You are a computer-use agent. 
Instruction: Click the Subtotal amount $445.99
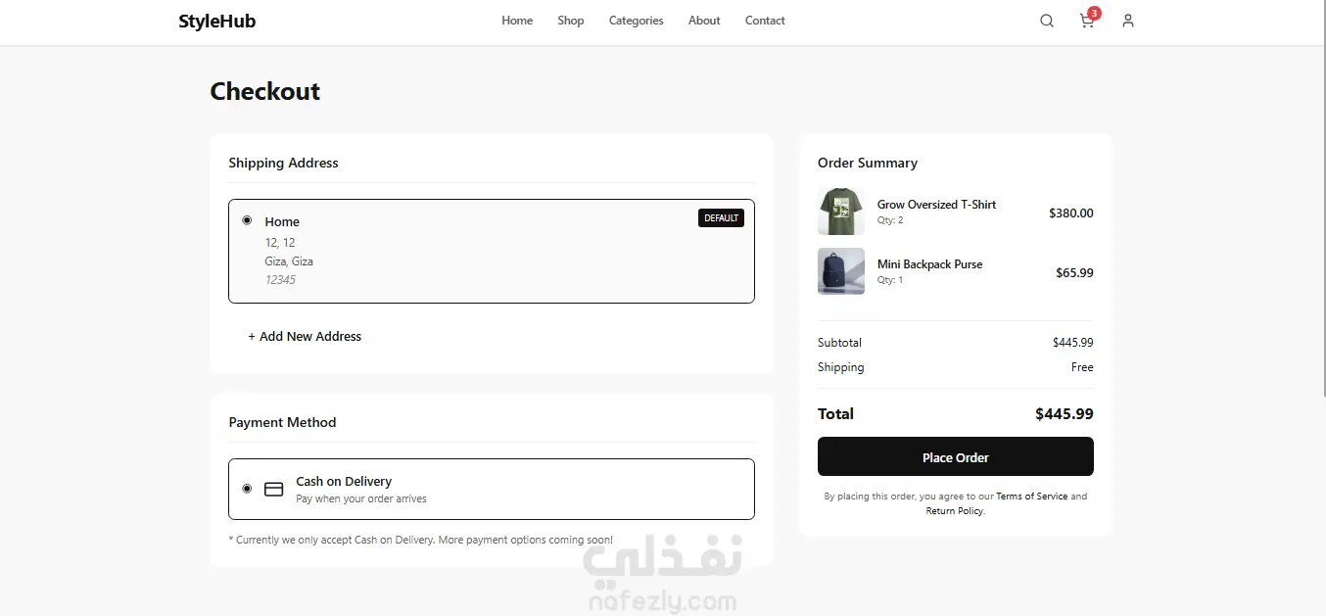point(1073,343)
